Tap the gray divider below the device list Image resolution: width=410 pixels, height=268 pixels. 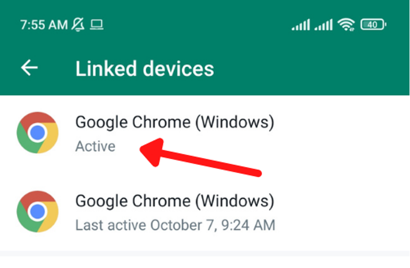tap(205, 253)
